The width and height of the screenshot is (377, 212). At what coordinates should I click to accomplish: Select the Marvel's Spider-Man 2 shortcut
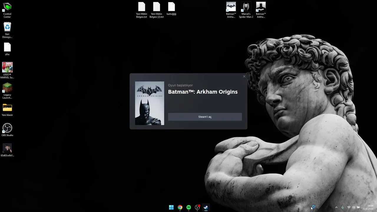(x=246, y=10)
